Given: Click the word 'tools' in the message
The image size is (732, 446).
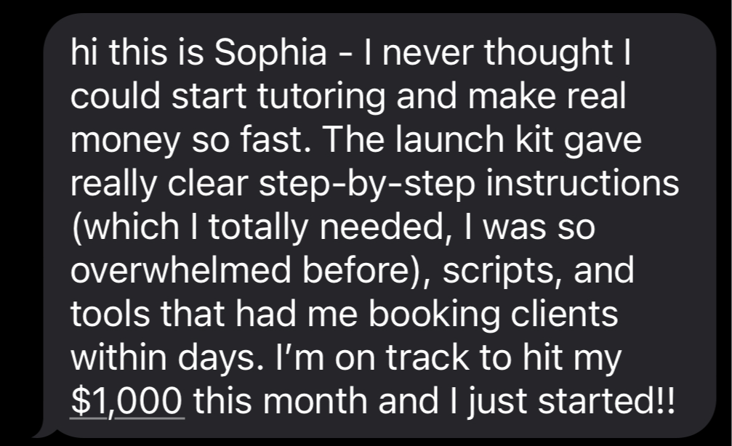Looking at the screenshot, I should click(x=110, y=314).
